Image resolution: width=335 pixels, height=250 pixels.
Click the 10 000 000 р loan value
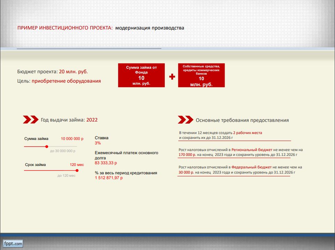(72, 139)
